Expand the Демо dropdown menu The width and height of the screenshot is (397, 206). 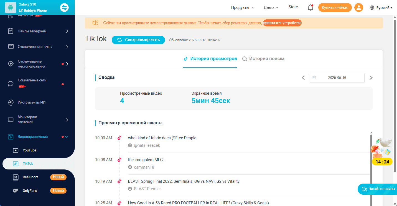[271, 7]
